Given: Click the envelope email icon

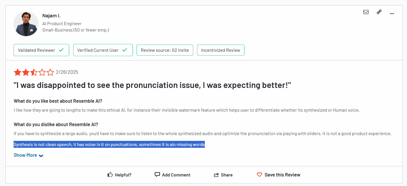Looking at the screenshot, I should [366, 12].
